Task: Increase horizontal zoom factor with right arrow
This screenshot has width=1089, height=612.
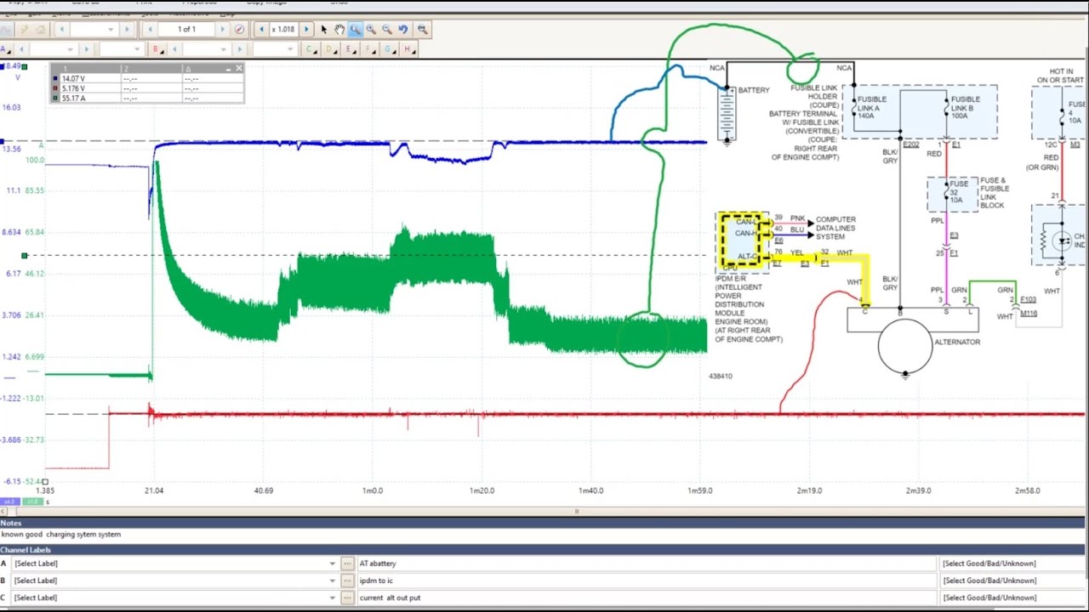Action: point(306,29)
